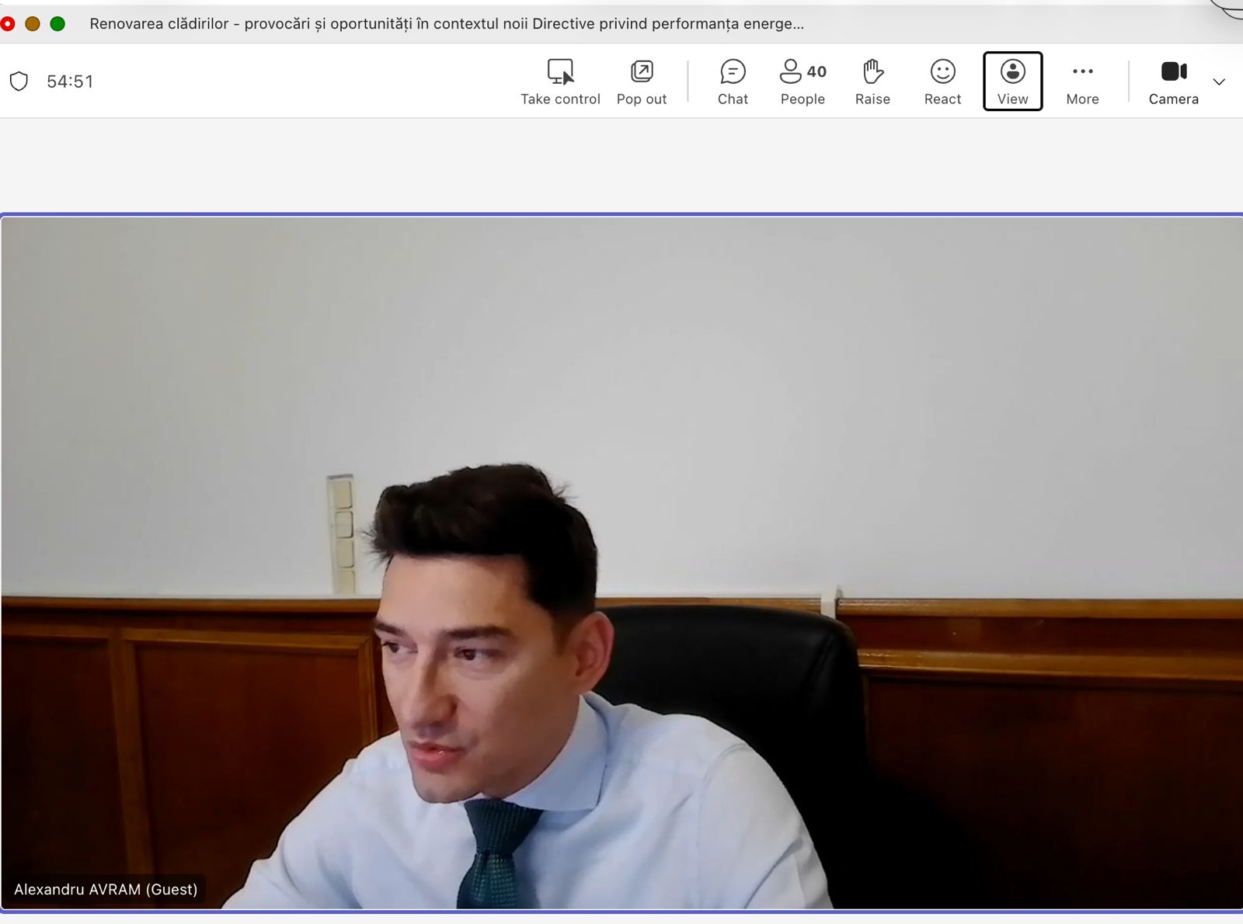This screenshot has height=924, width=1243.
Task: Open the View layout options
Action: pos(1012,81)
